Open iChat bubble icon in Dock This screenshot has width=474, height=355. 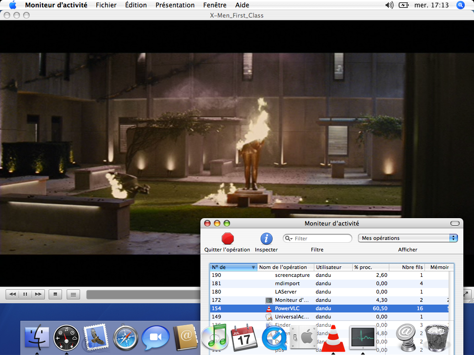156,337
